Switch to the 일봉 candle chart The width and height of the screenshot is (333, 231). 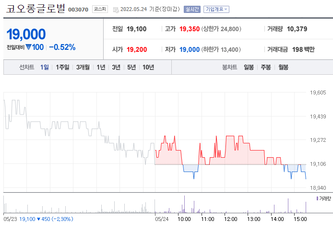point(249,67)
